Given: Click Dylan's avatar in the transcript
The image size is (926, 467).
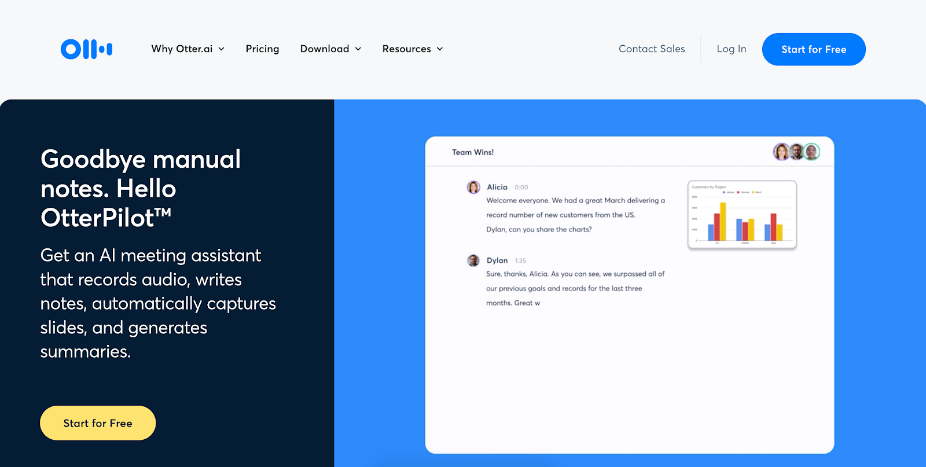Looking at the screenshot, I should tap(473, 260).
